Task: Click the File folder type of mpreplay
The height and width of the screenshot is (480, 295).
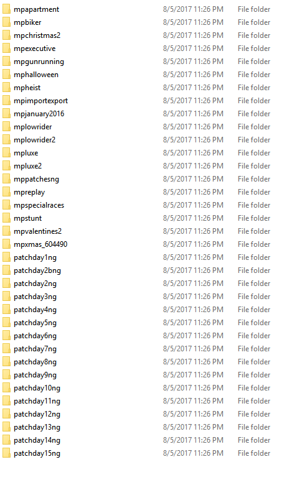Action: pos(254,192)
